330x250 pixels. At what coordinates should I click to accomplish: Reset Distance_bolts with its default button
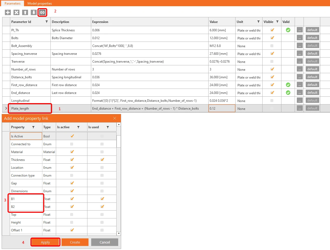click(312, 77)
